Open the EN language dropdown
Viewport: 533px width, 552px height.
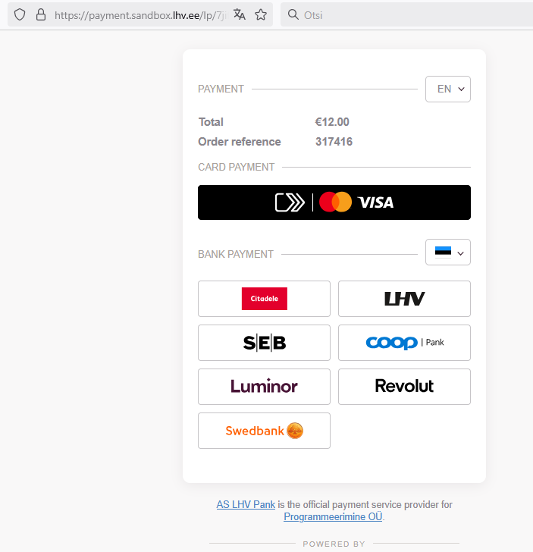(448, 89)
